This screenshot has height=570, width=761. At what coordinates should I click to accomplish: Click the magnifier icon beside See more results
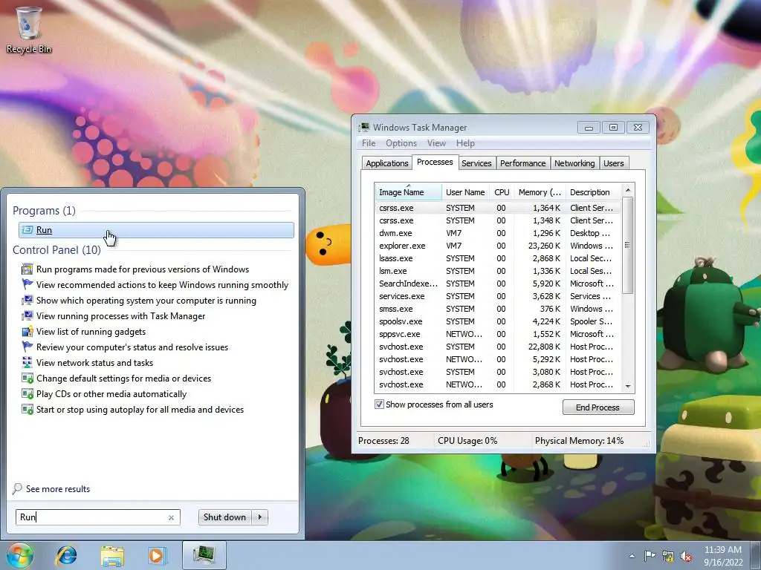pos(17,488)
